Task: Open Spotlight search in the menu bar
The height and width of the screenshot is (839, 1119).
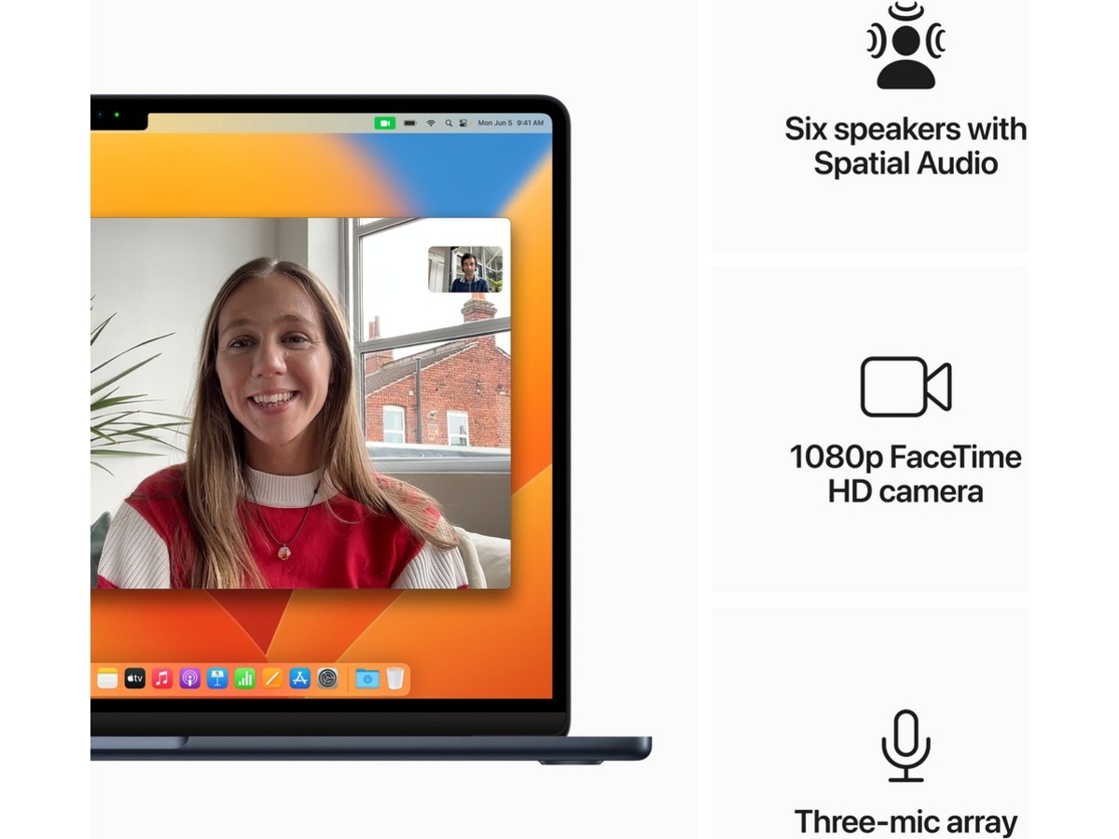Action: click(449, 123)
